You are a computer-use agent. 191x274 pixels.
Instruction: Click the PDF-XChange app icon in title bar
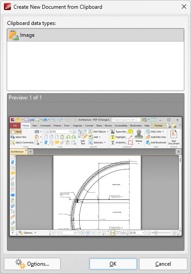coord(7,7)
